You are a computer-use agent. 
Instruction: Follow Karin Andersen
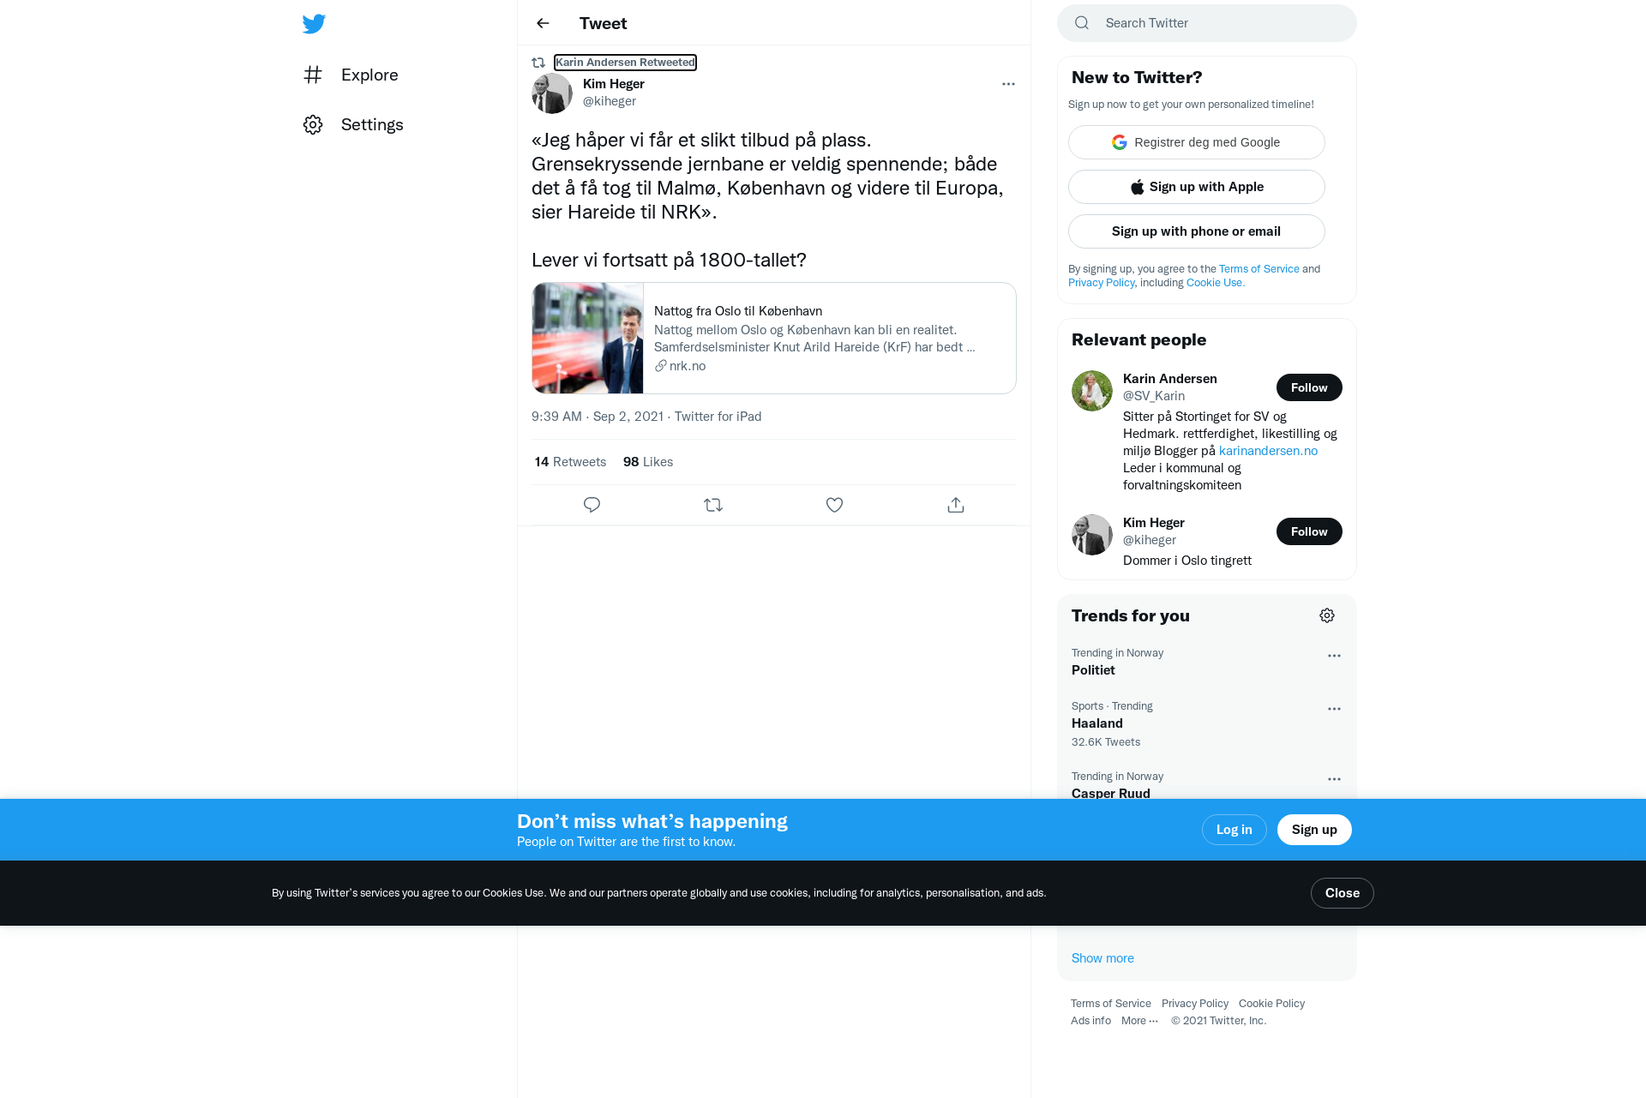pos(1309,387)
